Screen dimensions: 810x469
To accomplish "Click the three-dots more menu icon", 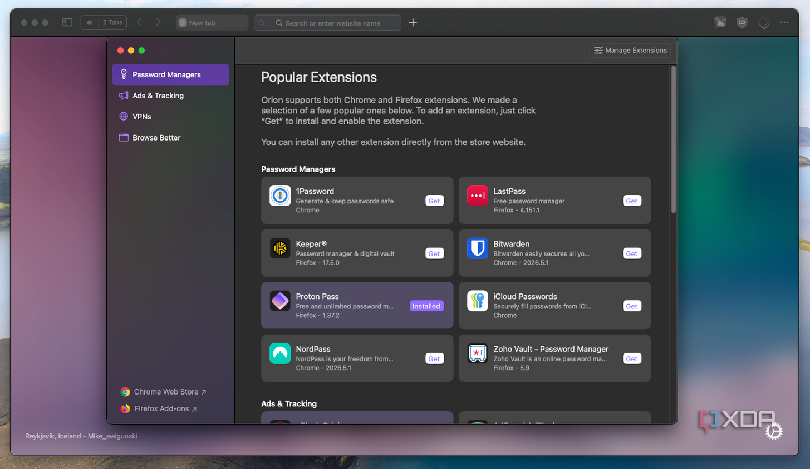I will 784,23.
